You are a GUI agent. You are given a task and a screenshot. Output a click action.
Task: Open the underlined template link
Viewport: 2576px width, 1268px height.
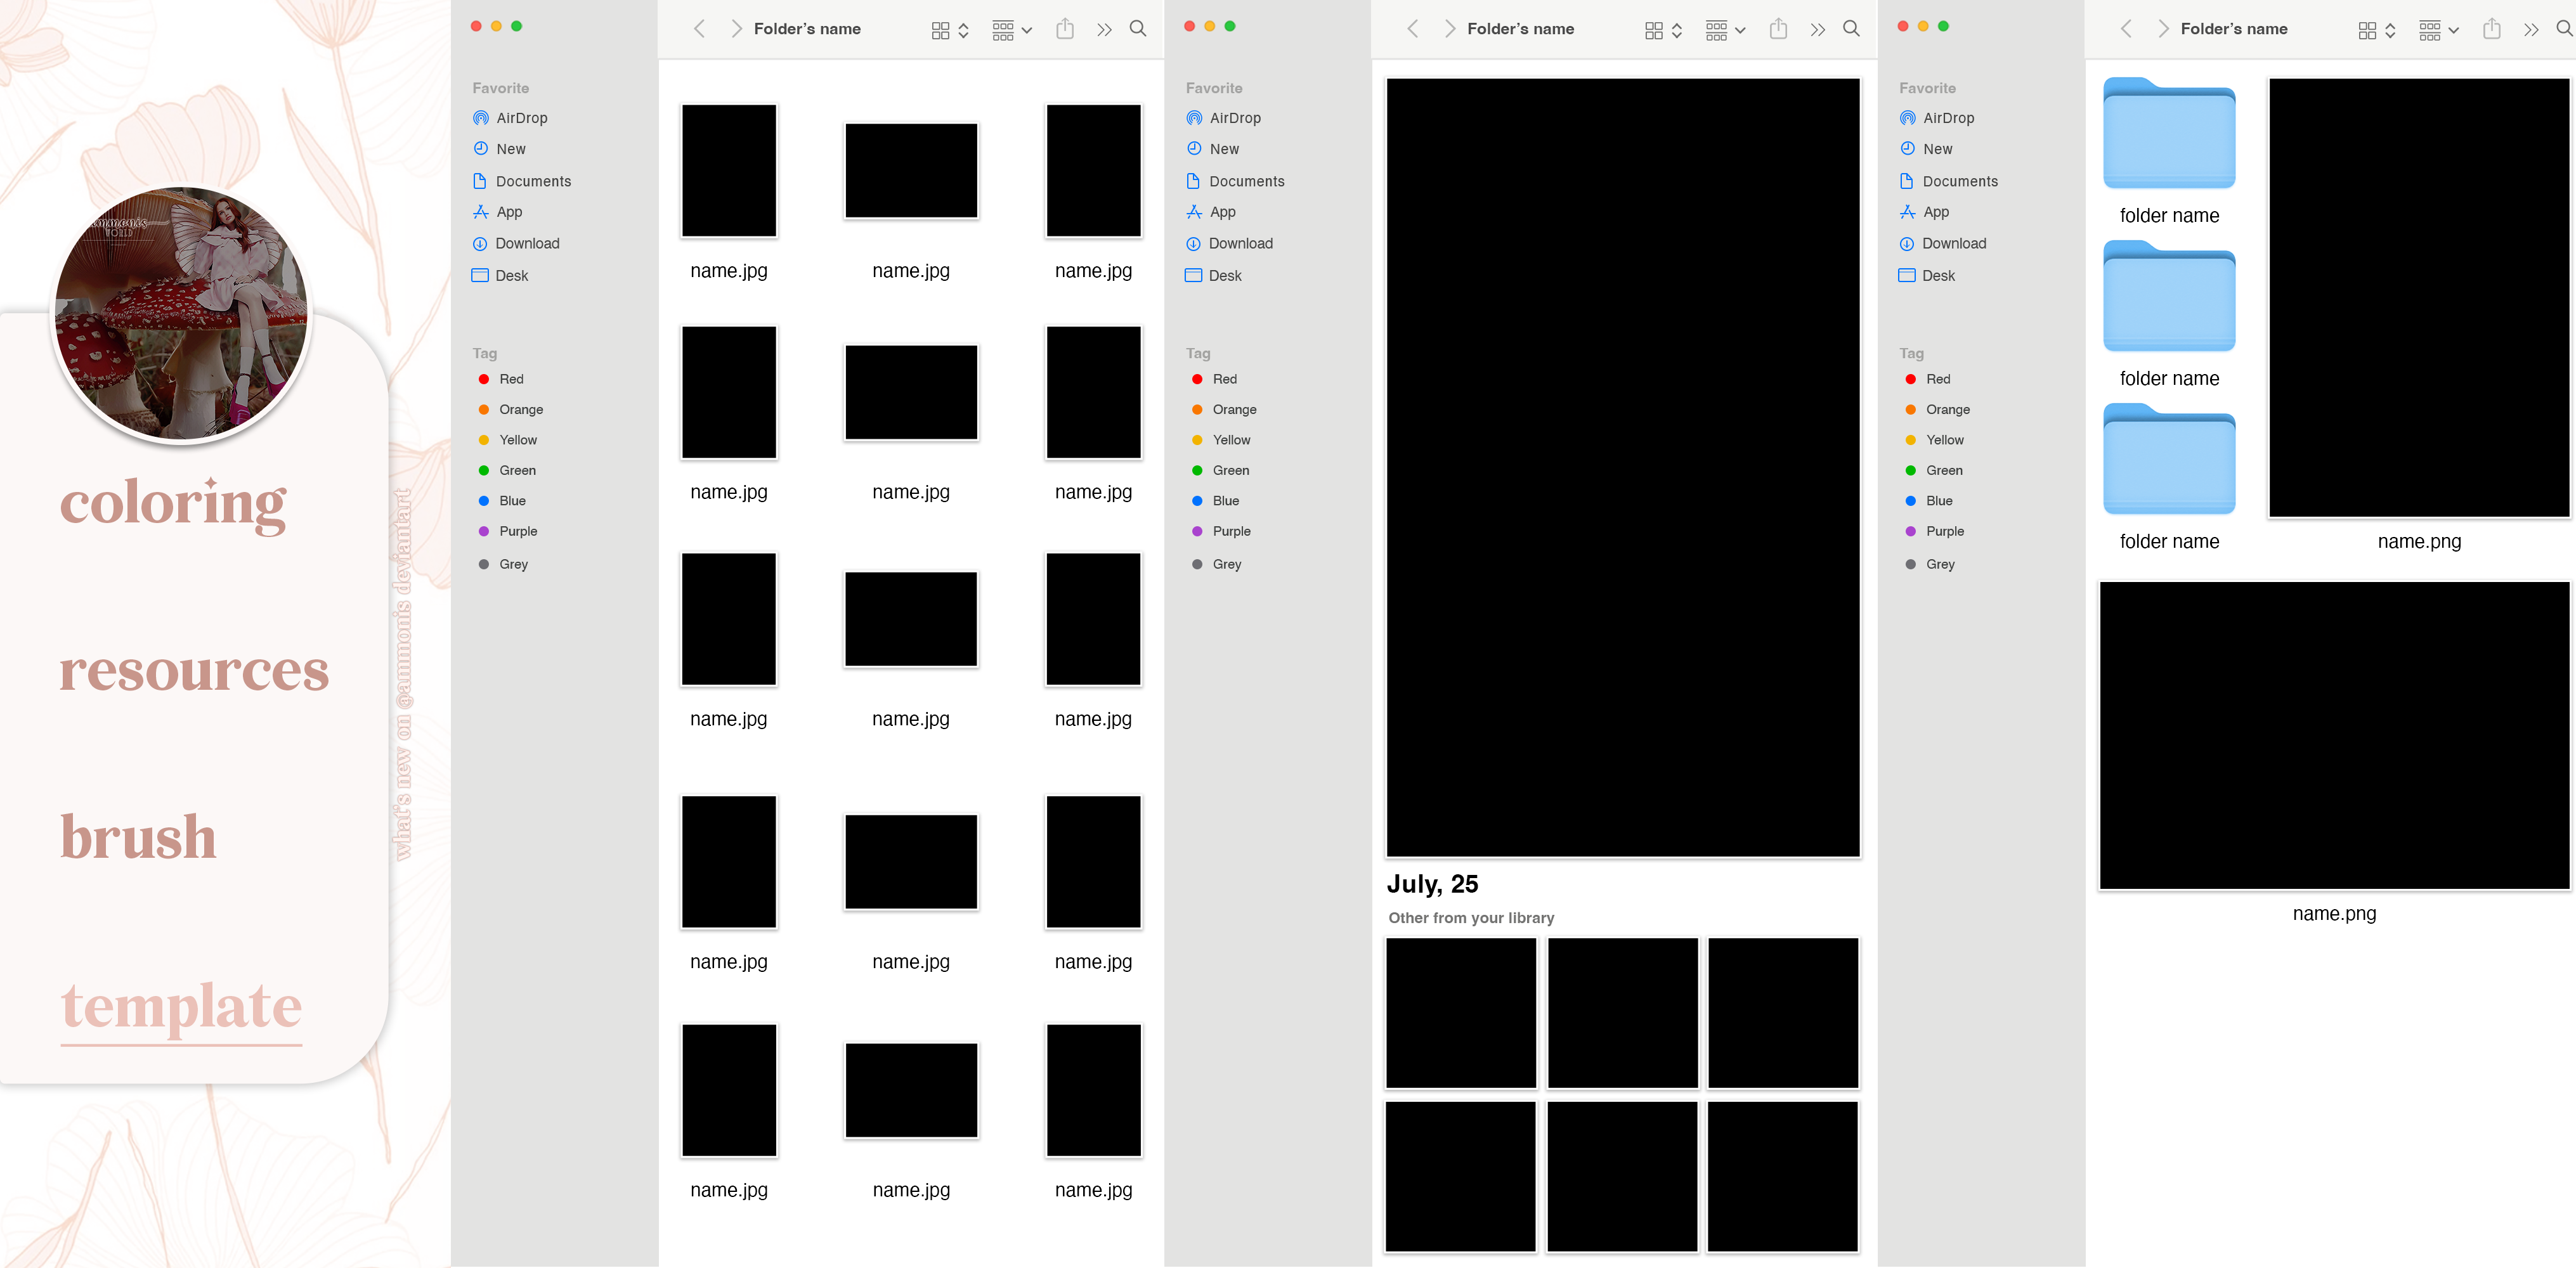click(181, 1006)
